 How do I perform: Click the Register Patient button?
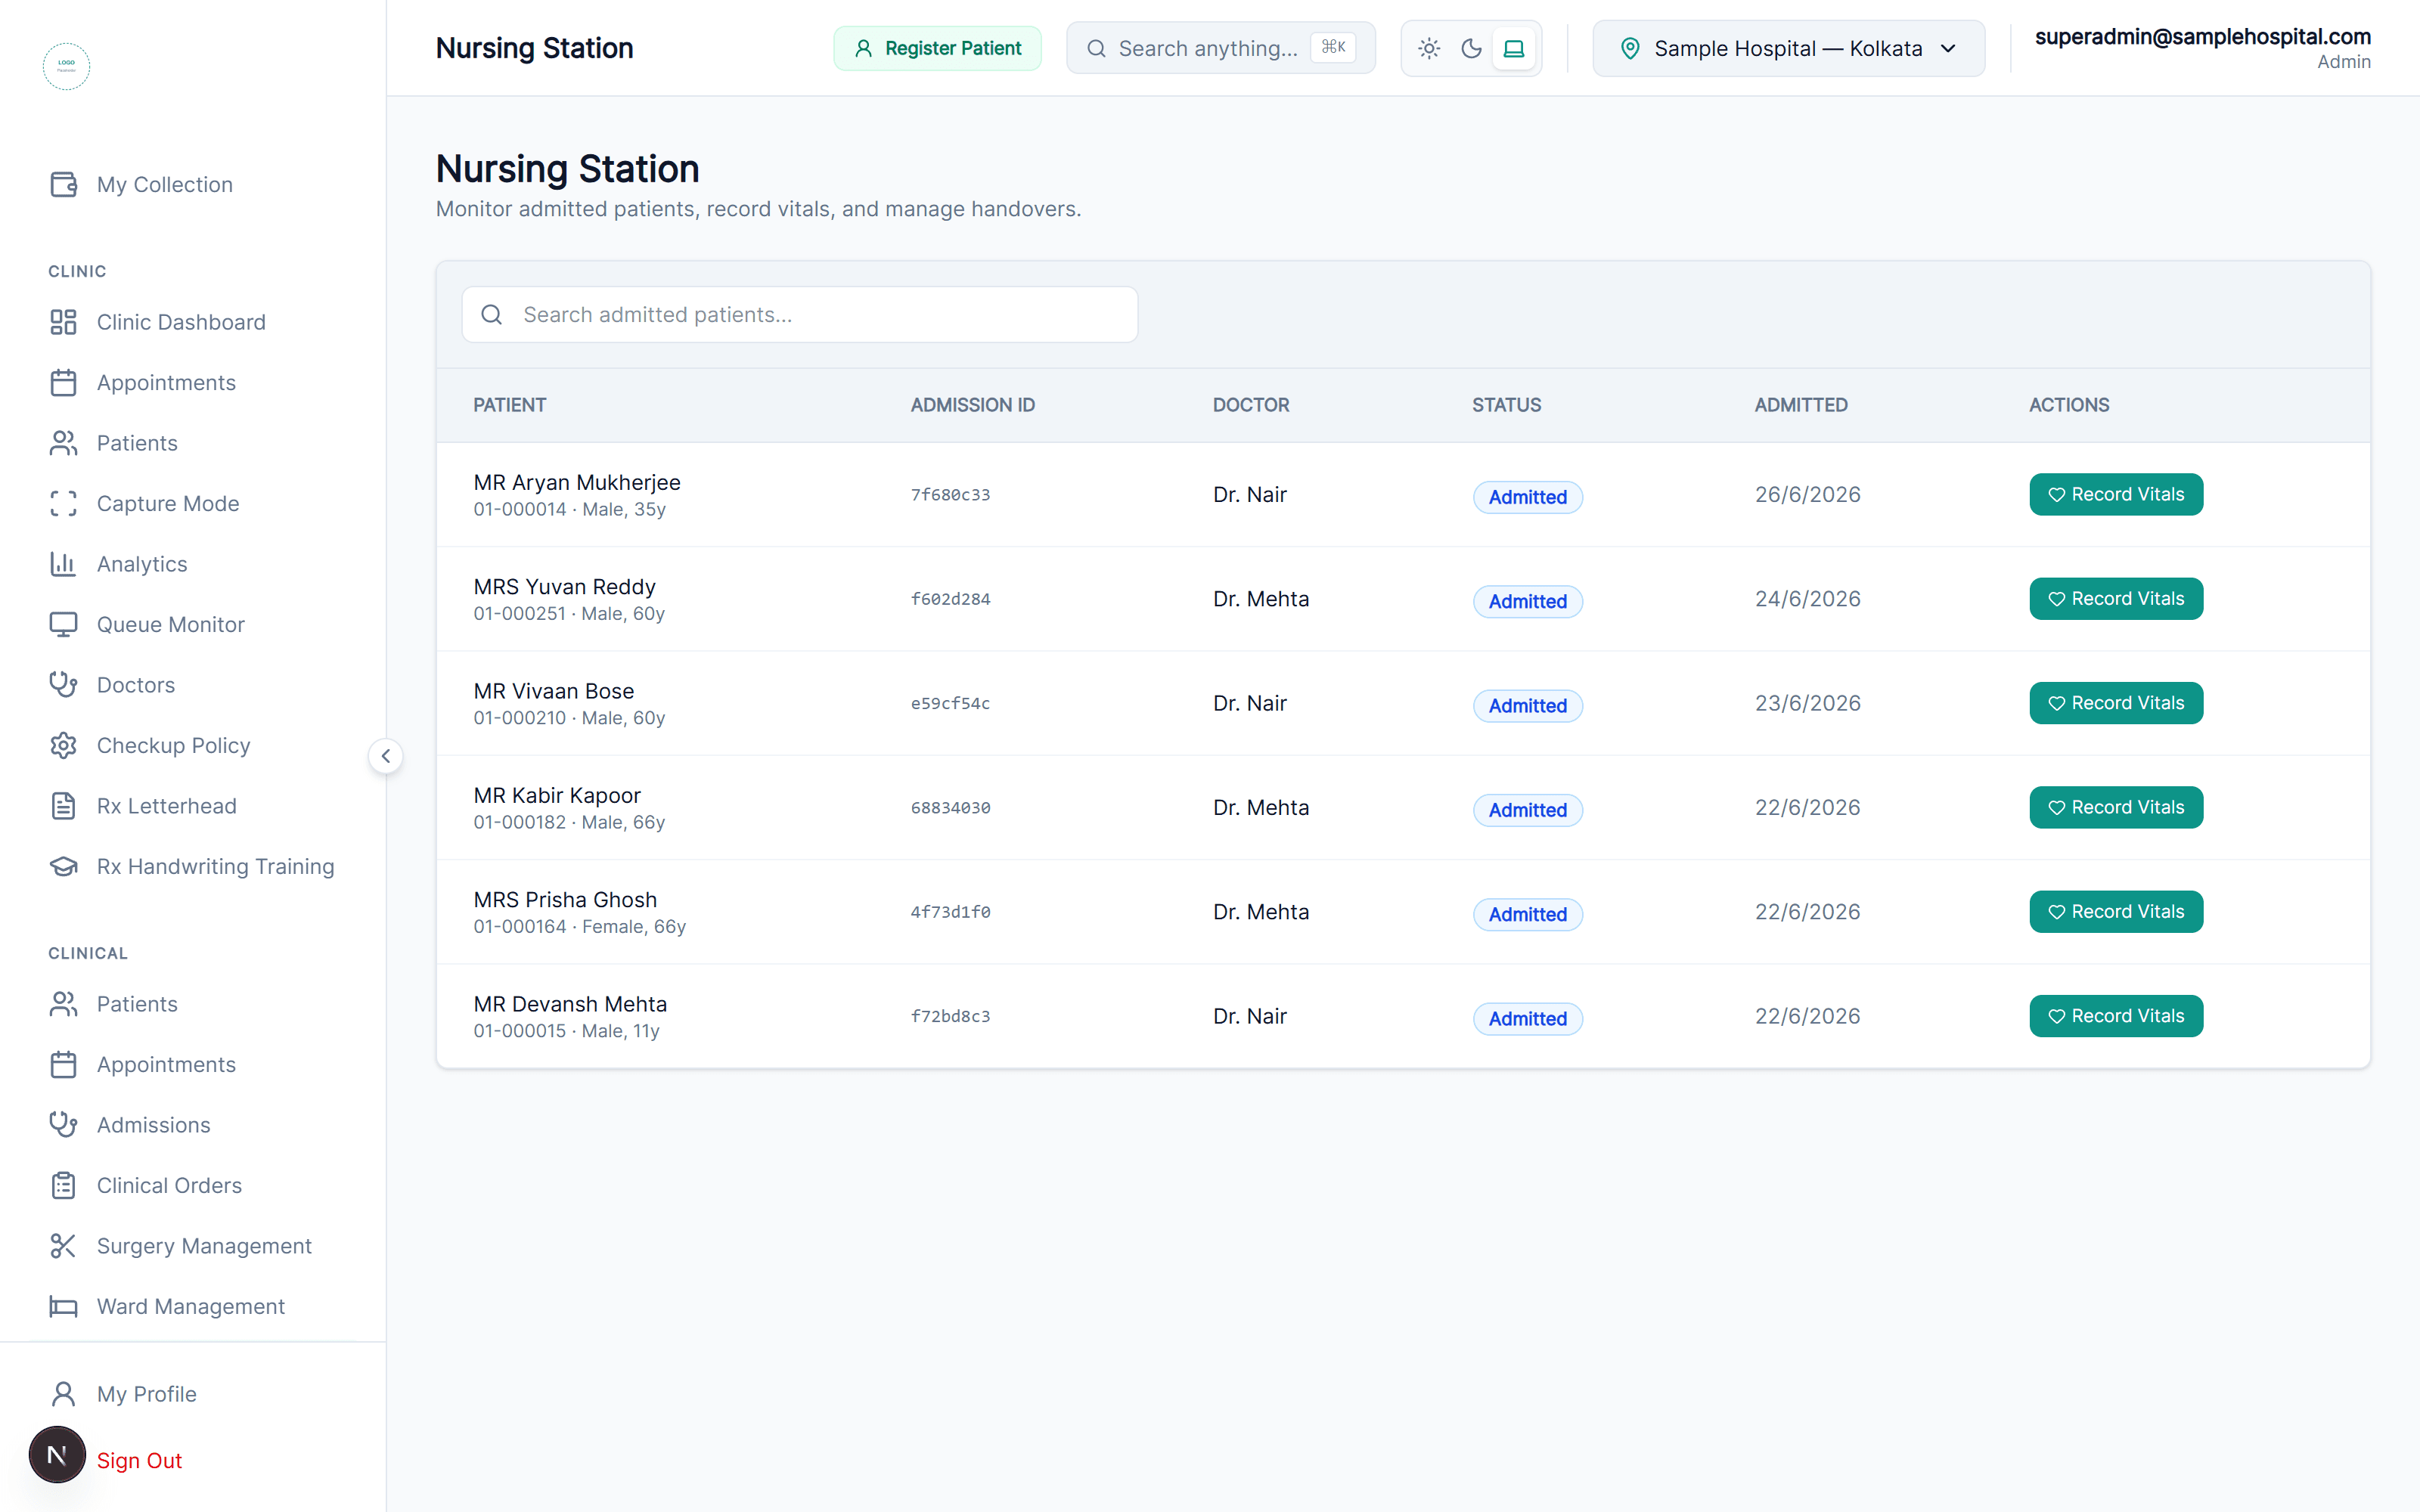coord(937,48)
